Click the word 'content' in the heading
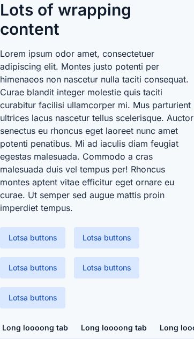 [29, 29]
